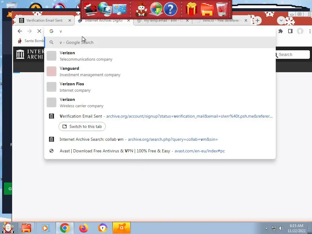Open the recycle bin icon in dock

click(222, 9)
